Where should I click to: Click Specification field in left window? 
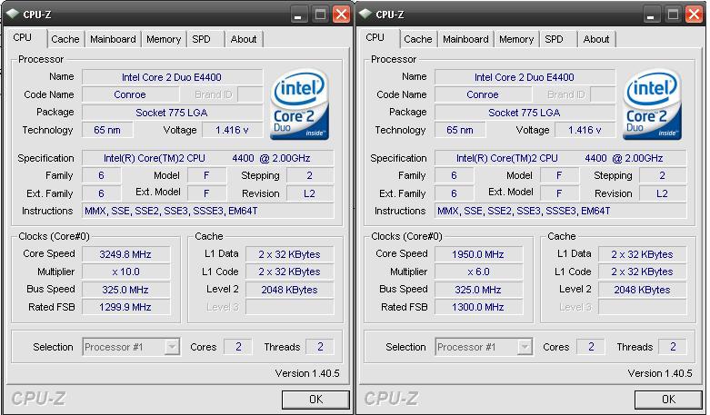[208, 158]
